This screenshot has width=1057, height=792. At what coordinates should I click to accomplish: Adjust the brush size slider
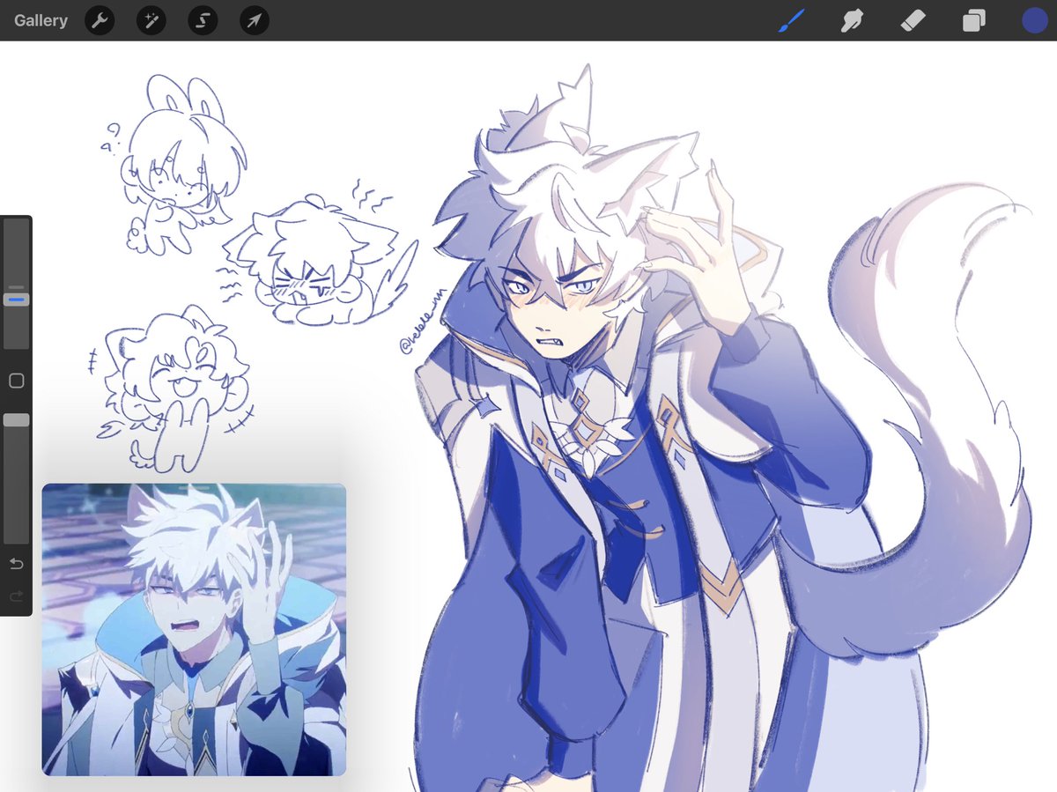(16, 300)
